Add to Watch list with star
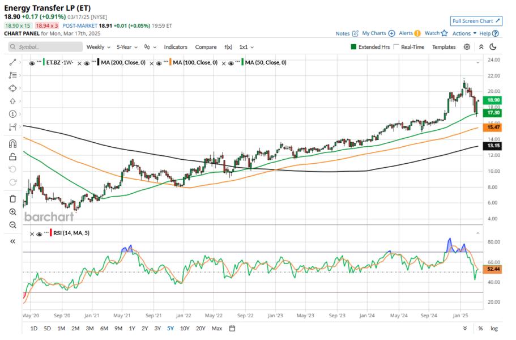The height and width of the screenshot is (340, 516). tap(436, 33)
